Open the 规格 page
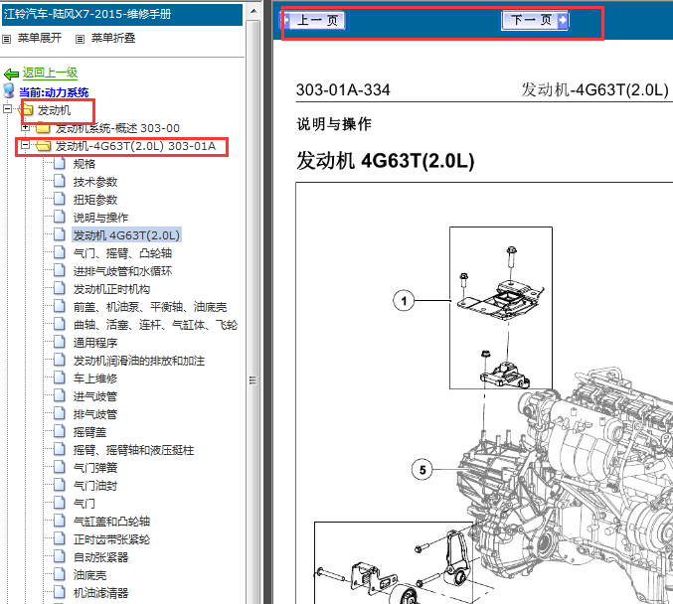This screenshot has height=604, width=673. point(84,164)
